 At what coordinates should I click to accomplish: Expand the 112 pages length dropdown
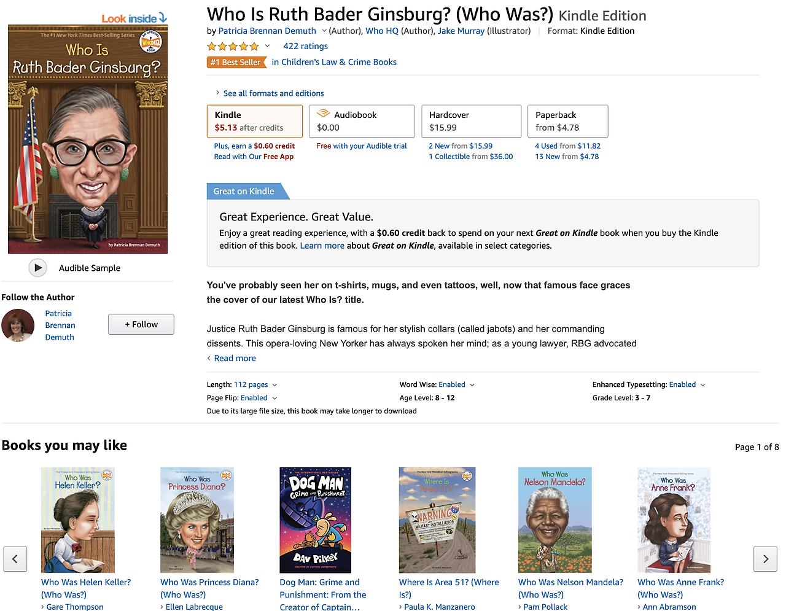point(274,385)
